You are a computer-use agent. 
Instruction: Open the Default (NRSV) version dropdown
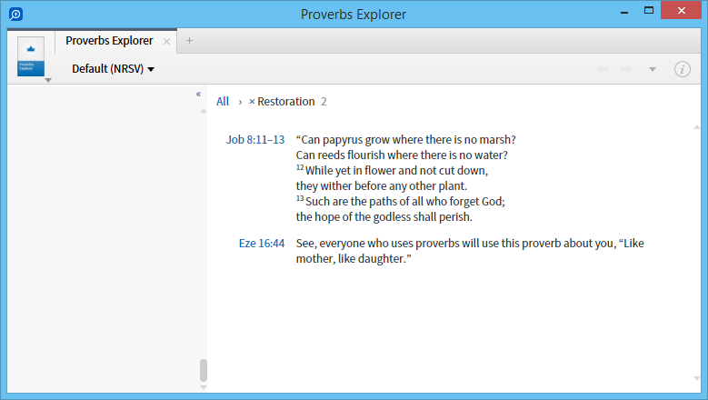(x=113, y=68)
